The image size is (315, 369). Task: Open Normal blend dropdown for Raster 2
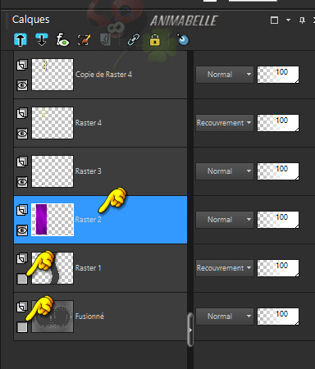click(225, 220)
